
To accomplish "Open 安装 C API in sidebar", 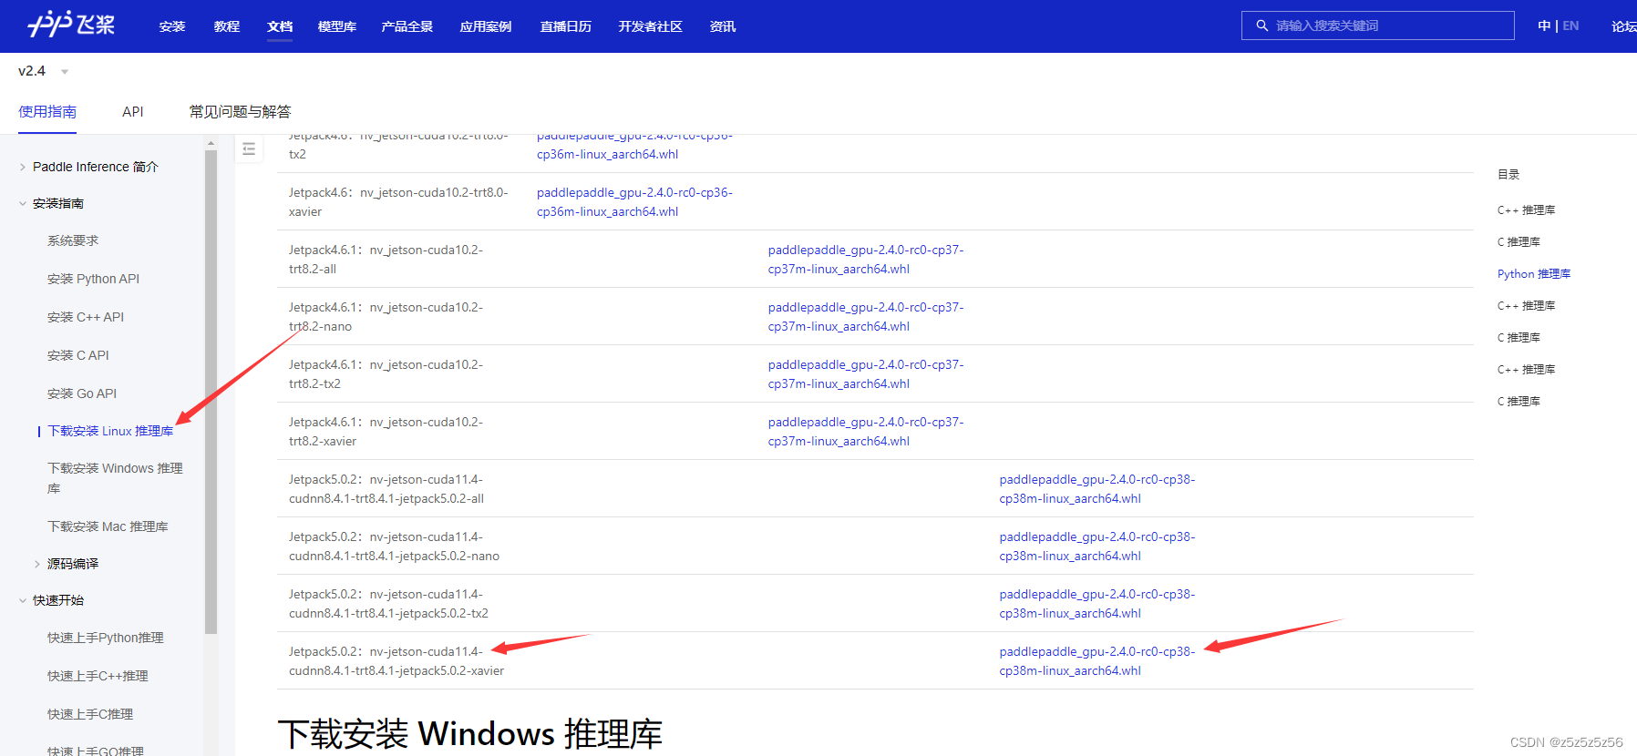I will pos(78,355).
